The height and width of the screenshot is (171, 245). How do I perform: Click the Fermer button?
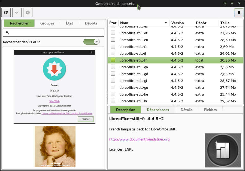[x=86, y=119]
